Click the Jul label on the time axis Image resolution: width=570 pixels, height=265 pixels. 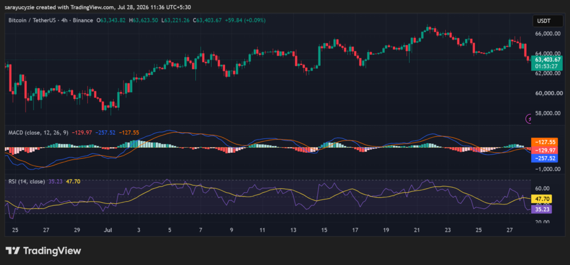coord(107,230)
